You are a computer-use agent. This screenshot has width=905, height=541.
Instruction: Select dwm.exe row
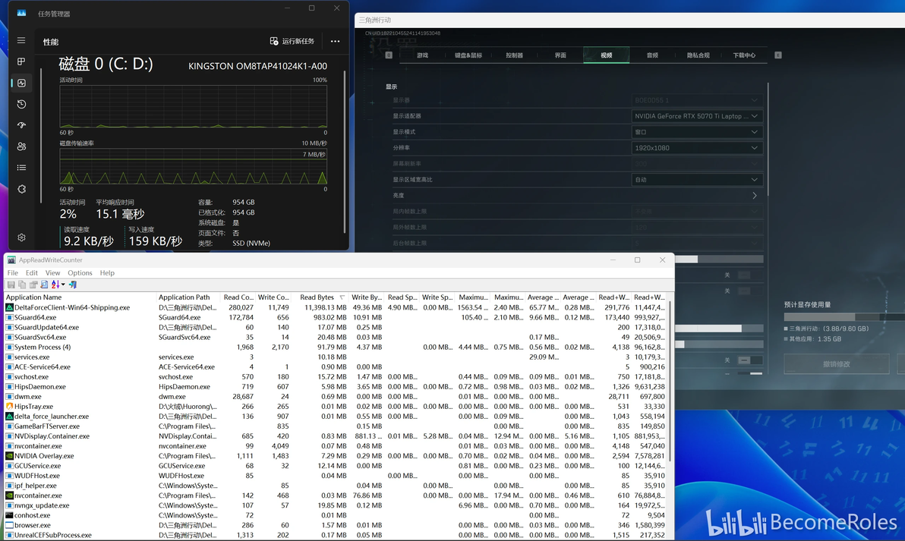pos(336,397)
